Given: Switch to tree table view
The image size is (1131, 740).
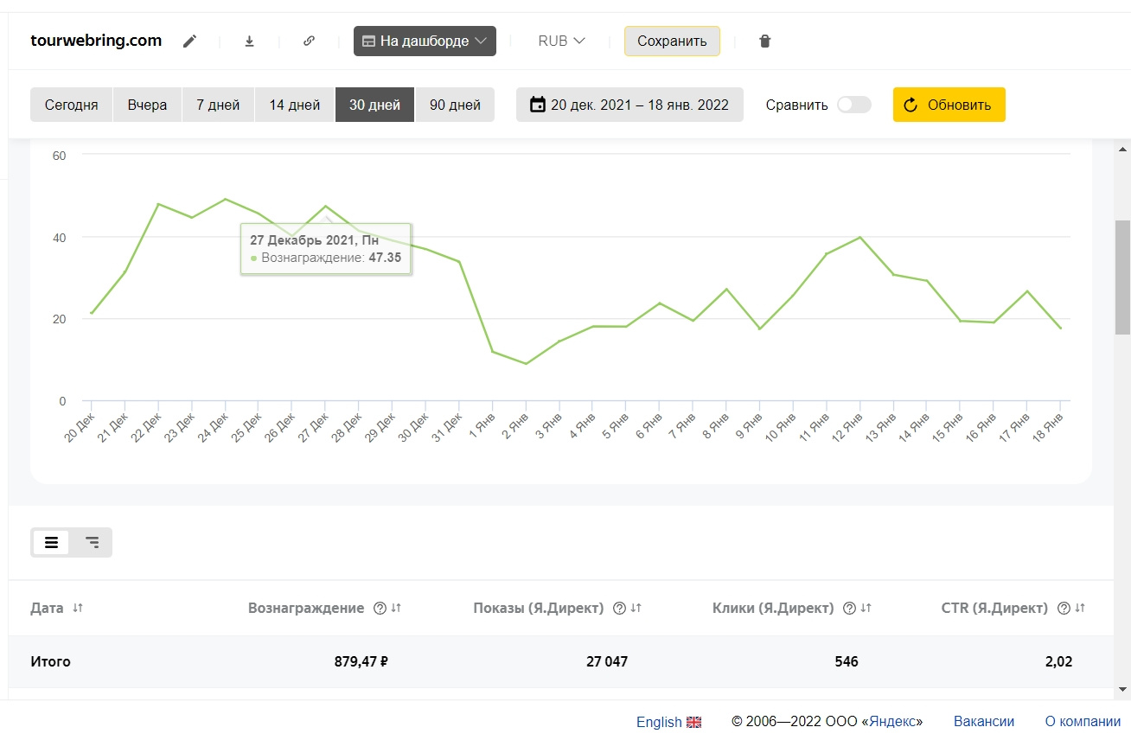Looking at the screenshot, I should (92, 543).
